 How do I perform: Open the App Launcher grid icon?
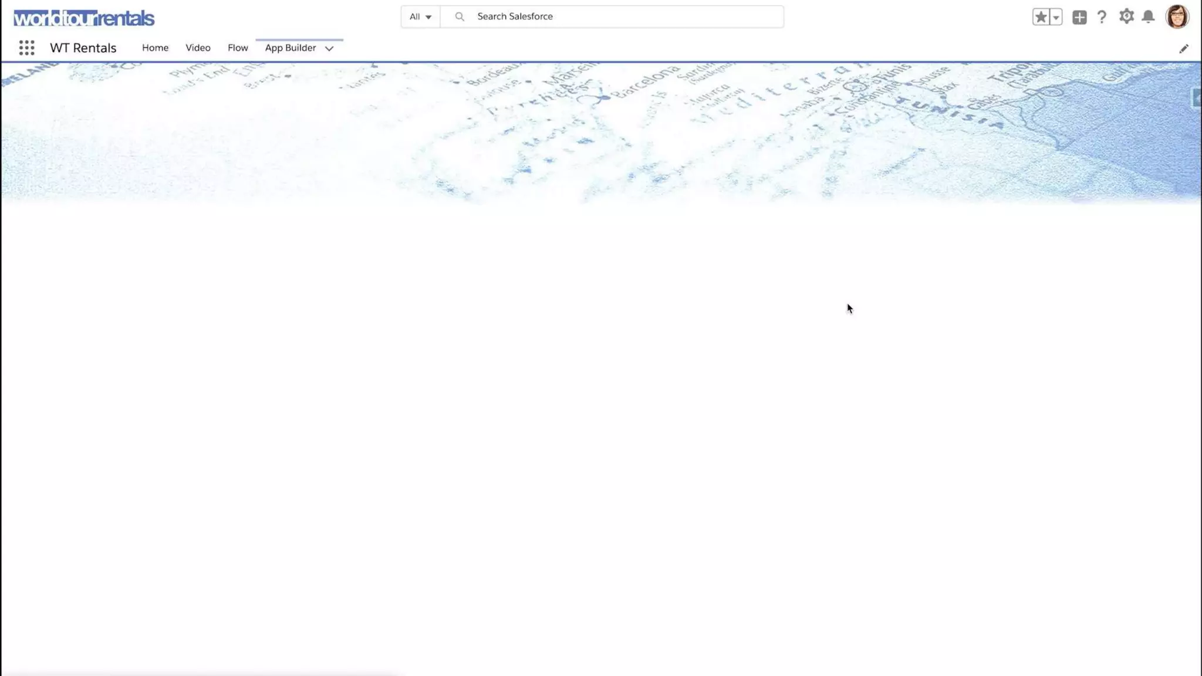tap(26, 48)
